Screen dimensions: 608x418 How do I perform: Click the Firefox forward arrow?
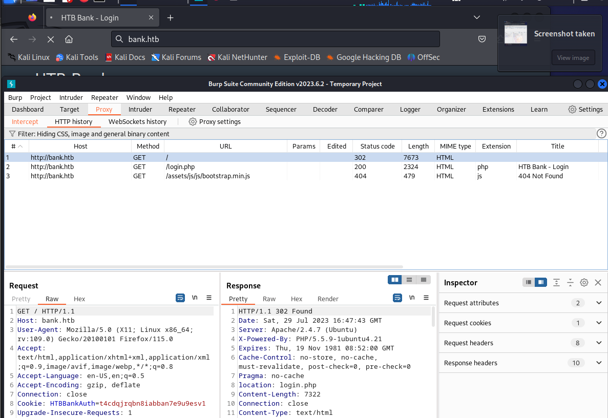pyautogui.click(x=32, y=39)
